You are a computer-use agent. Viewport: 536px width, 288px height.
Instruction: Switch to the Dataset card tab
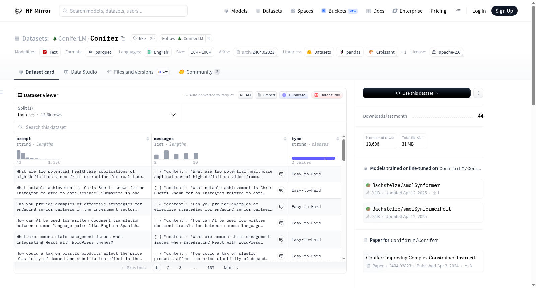[x=36, y=72]
